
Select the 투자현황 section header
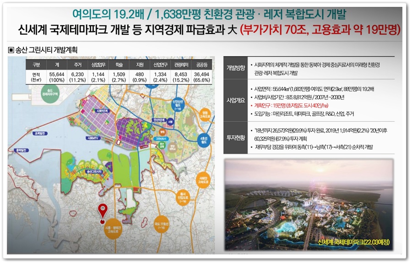click(x=235, y=138)
